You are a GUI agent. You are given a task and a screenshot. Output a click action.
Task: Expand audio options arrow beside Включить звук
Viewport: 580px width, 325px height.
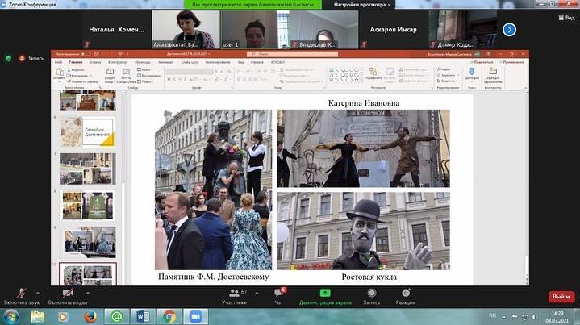pyautogui.click(x=34, y=290)
